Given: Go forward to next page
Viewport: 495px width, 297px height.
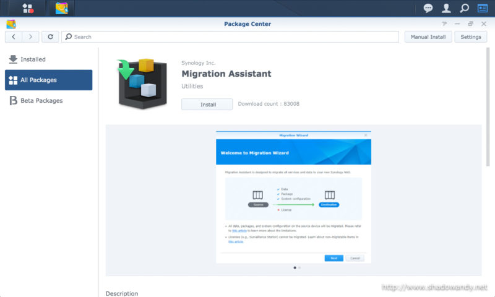Looking at the screenshot, I should click(30, 37).
